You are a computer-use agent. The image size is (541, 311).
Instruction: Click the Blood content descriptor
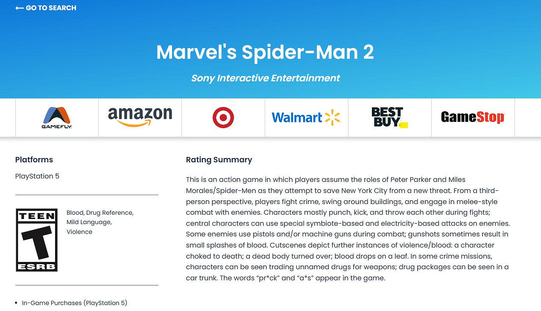[x=75, y=213]
